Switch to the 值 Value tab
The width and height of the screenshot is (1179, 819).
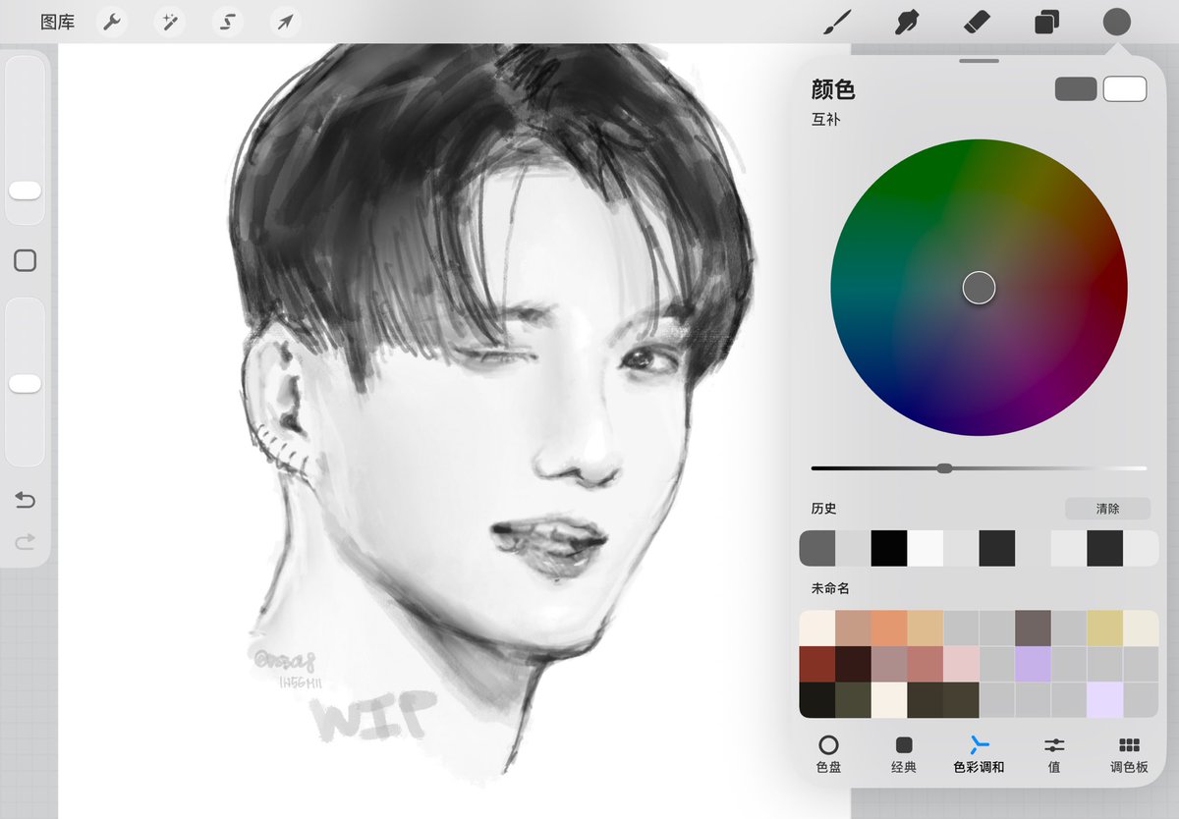1054,754
